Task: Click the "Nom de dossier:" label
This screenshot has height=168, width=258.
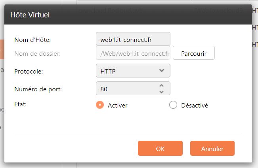Action: pyautogui.click(x=37, y=53)
